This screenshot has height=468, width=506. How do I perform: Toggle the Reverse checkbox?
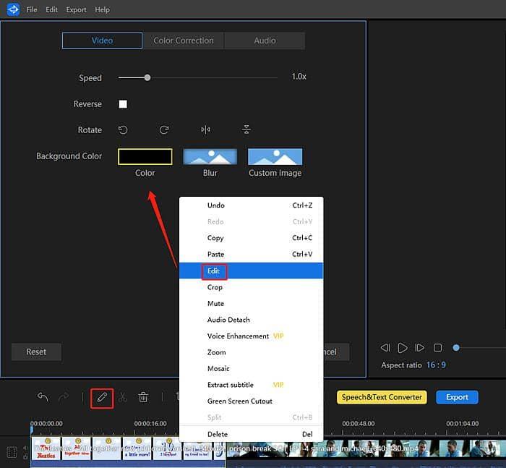pyautogui.click(x=123, y=104)
